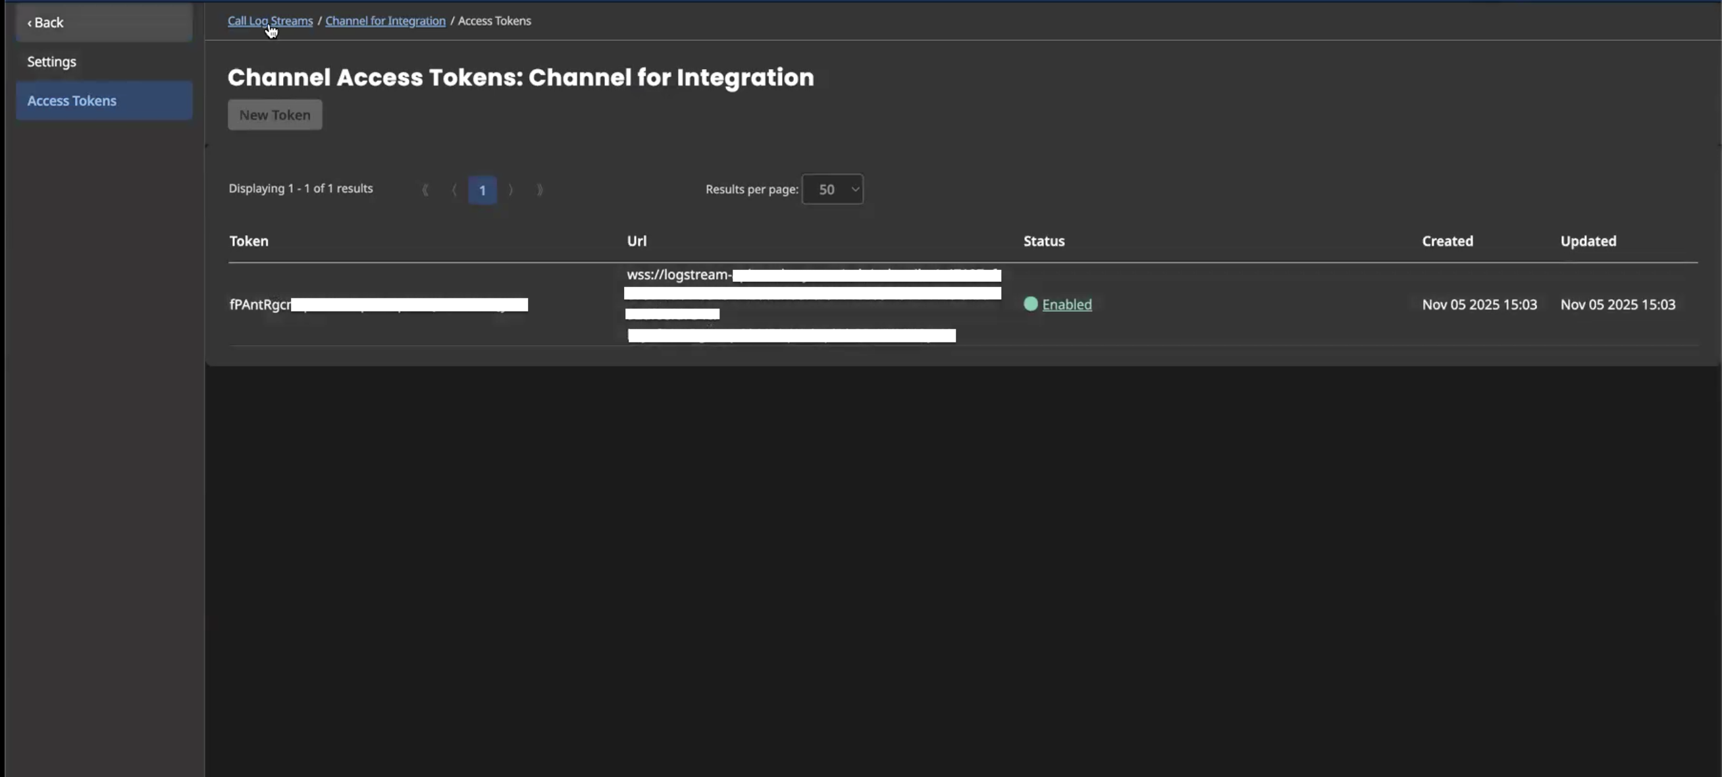
Task: Click the Status column header
Action: tap(1043, 242)
